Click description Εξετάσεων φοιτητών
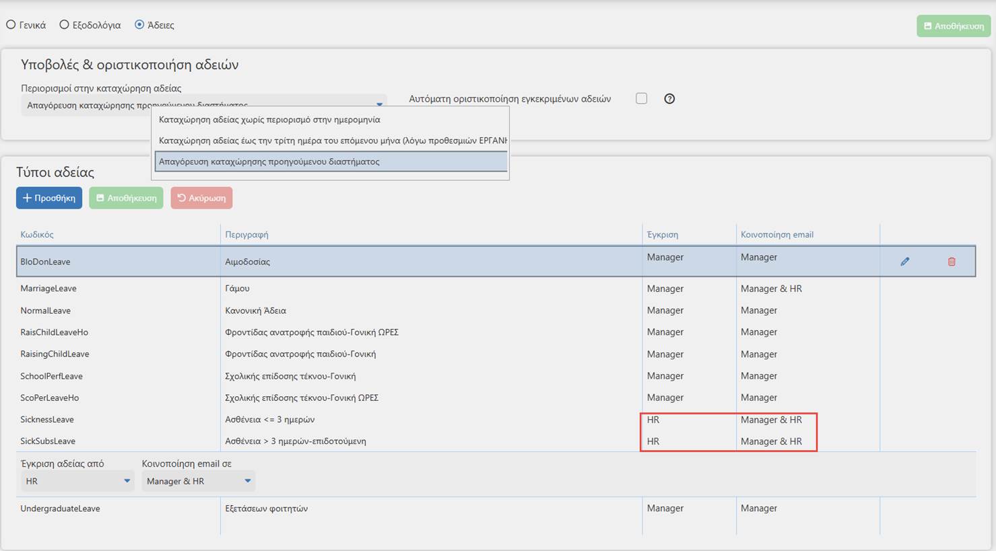The image size is (996, 551). pyautogui.click(x=266, y=509)
